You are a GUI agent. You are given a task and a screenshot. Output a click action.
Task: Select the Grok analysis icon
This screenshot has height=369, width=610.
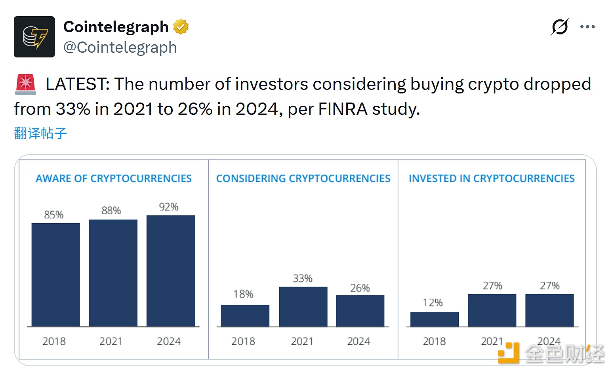[x=559, y=27]
